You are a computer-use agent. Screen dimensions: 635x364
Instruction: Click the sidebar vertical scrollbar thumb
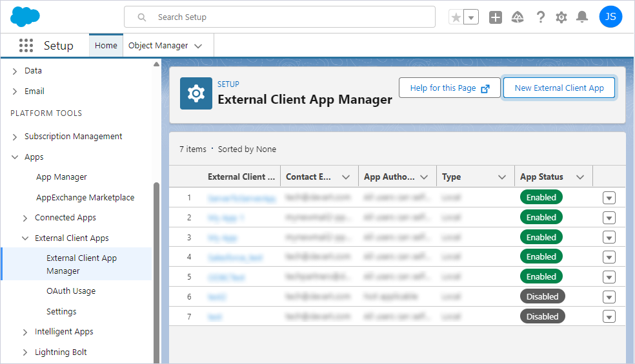[157, 273]
